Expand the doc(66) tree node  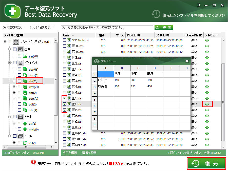pos(14,69)
